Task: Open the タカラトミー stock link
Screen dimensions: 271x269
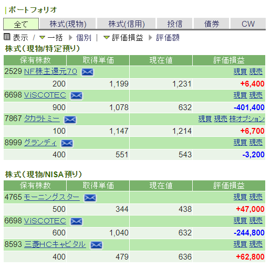Action: point(42,119)
